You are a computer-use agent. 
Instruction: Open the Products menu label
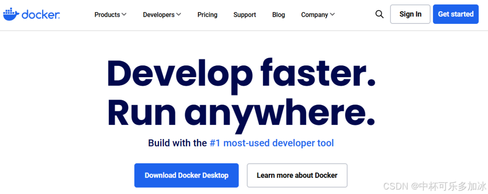107,14
